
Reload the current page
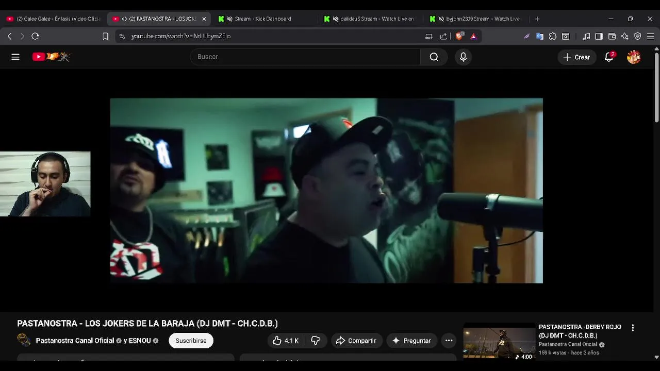click(x=35, y=36)
